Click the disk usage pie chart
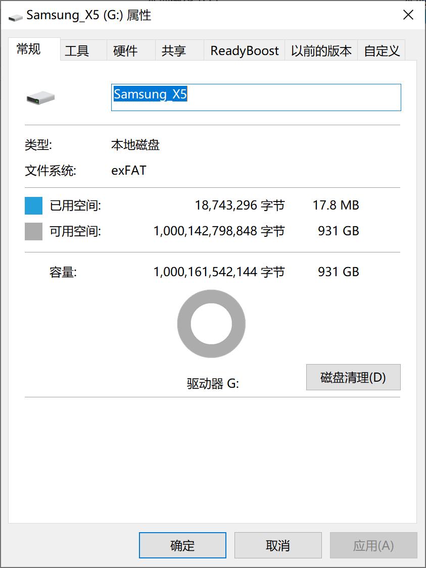Screen dimensions: 426x568 (211, 323)
